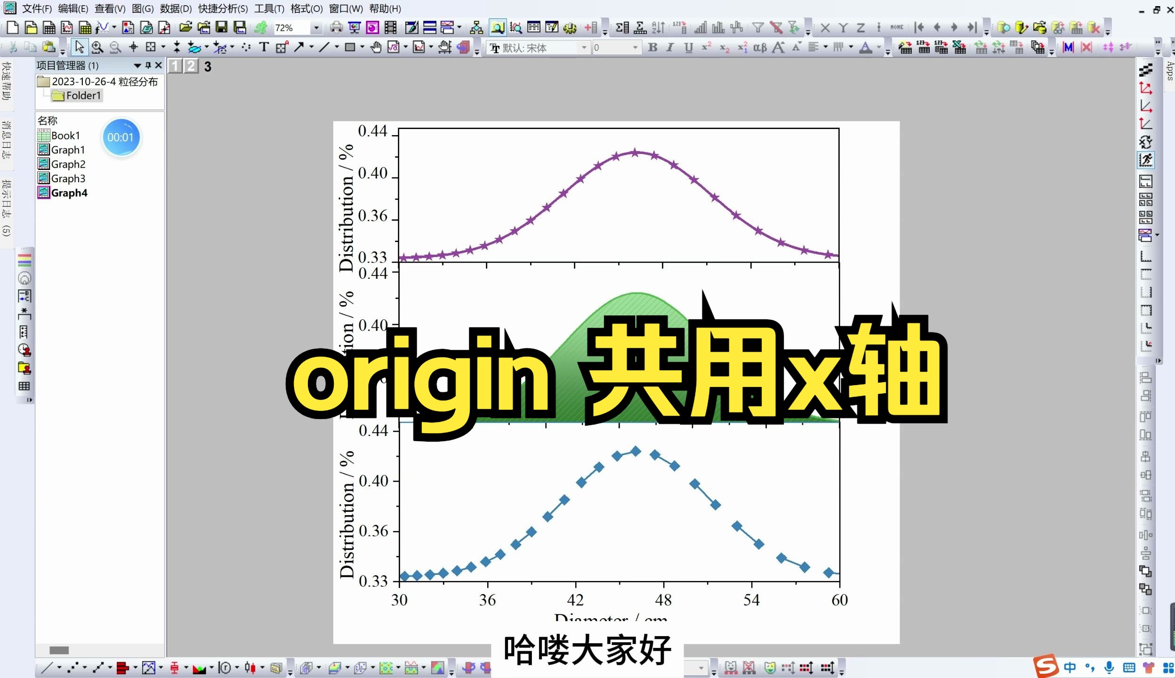This screenshot has height=678, width=1175.
Task: Open the 快捷分析(S) menu
Action: pyautogui.click(x=223, y=8)
